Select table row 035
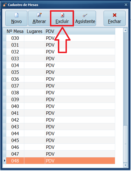 pos(61,72)
